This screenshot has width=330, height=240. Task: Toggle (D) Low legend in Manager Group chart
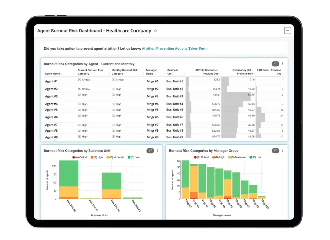click(255, 157)
